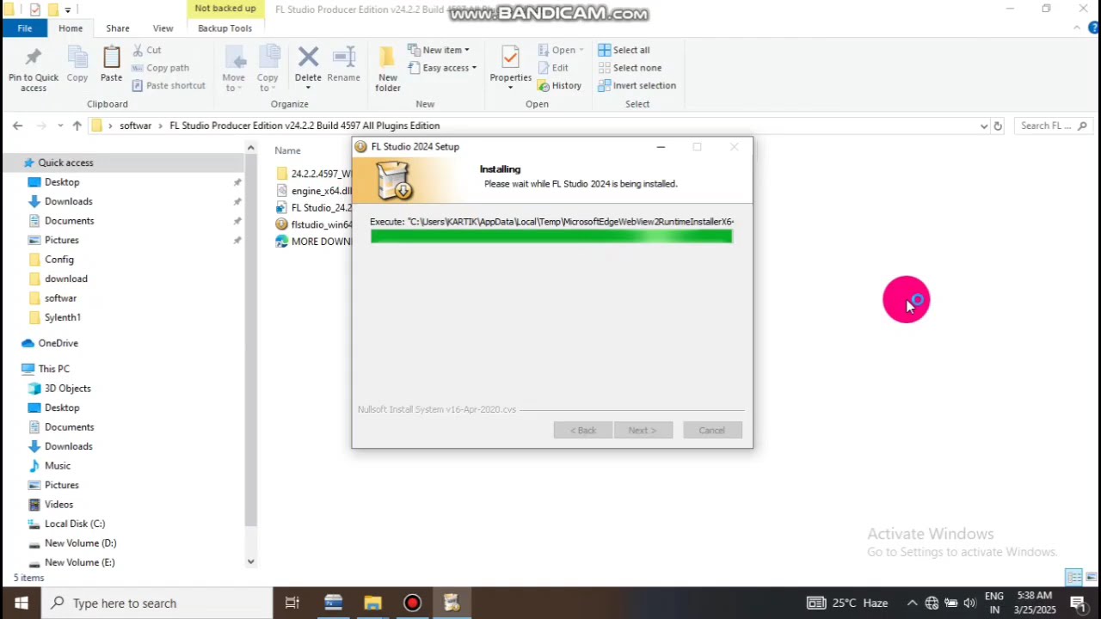Open Sylenth1 folder in sidebar
1101x619 pixels.
(x=62, y=317)
